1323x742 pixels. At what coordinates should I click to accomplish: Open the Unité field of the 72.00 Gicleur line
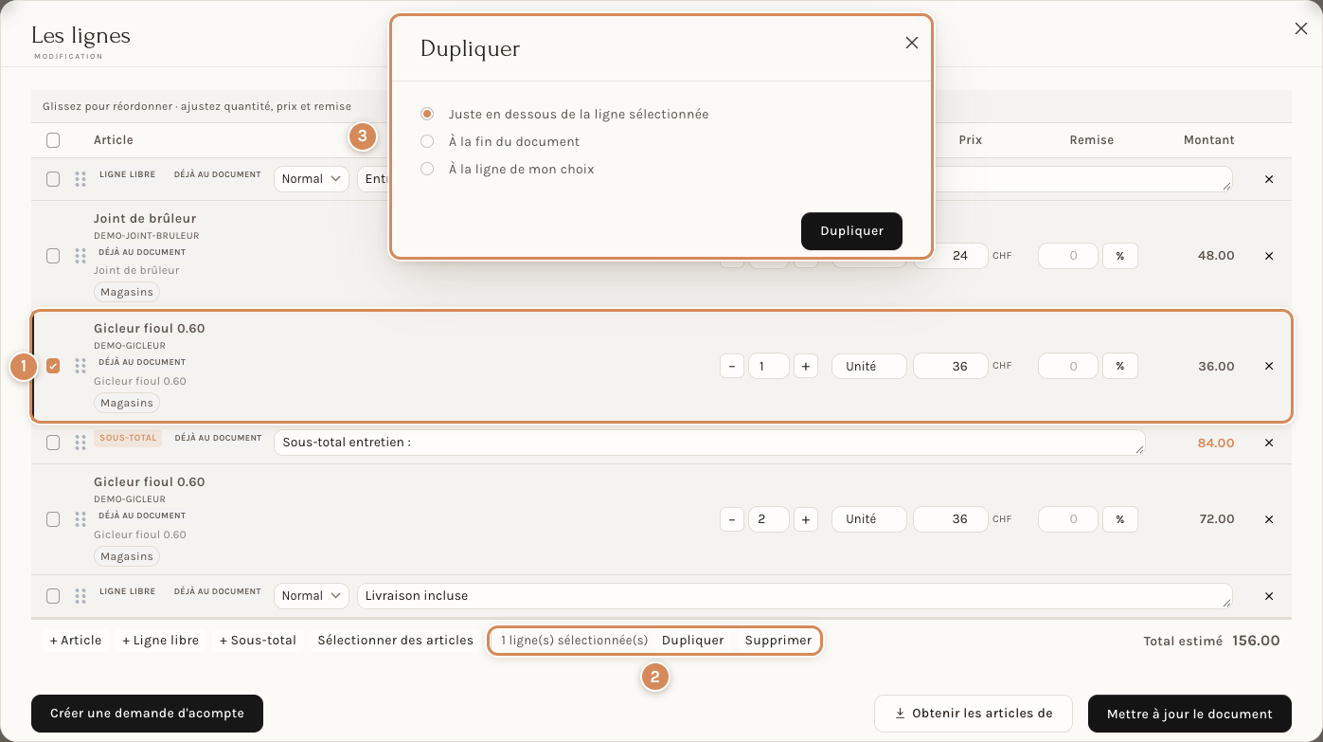point(869,519)
